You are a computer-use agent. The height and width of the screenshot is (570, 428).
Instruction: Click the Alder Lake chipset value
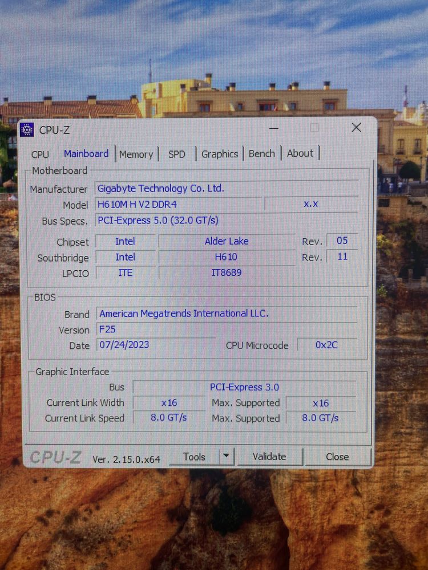click(x=227, y=241)
